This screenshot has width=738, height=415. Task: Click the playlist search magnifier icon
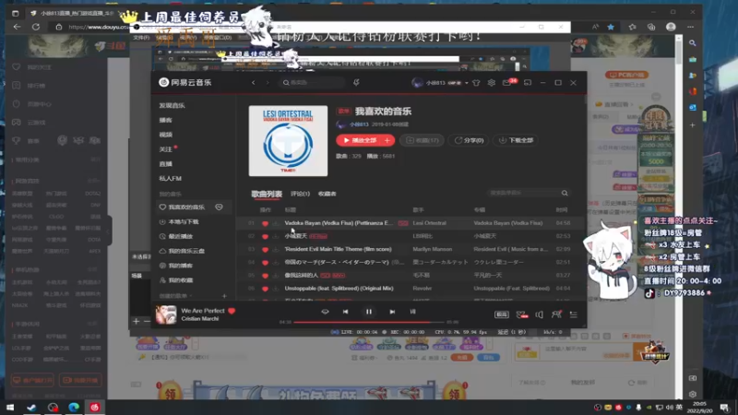click(x=565, y=193)
